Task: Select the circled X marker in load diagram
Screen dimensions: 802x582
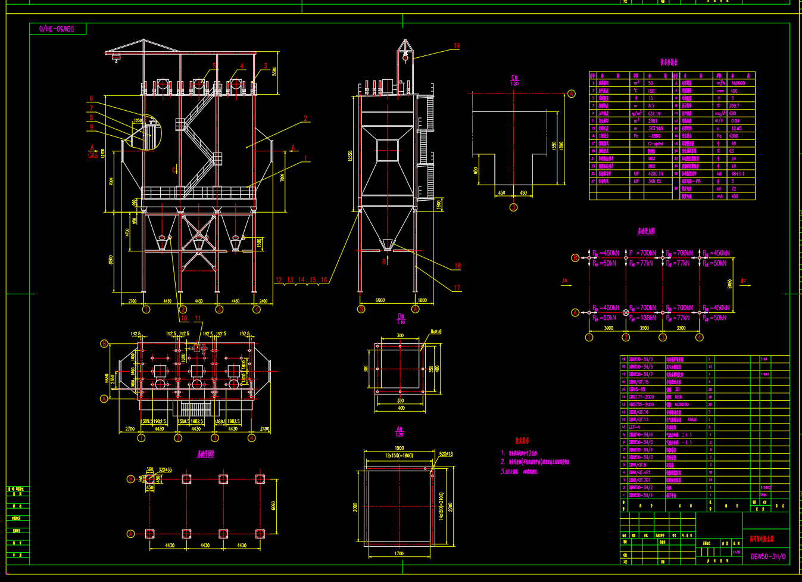Action: 626,312
